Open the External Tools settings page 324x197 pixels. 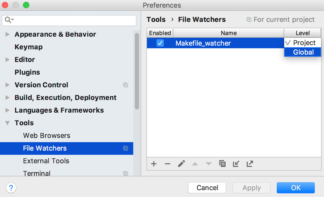pyautogui.click(x=46, y=161)
